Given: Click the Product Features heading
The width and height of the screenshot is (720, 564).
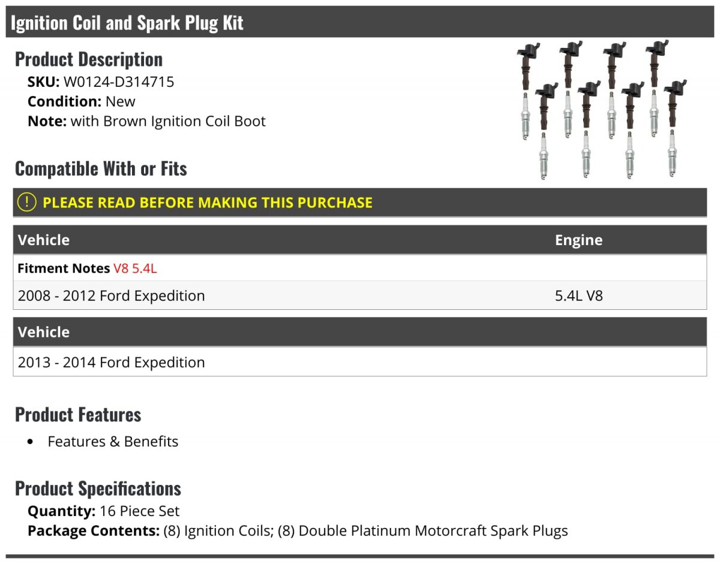Looking at the screenshot, I should 78,414.
